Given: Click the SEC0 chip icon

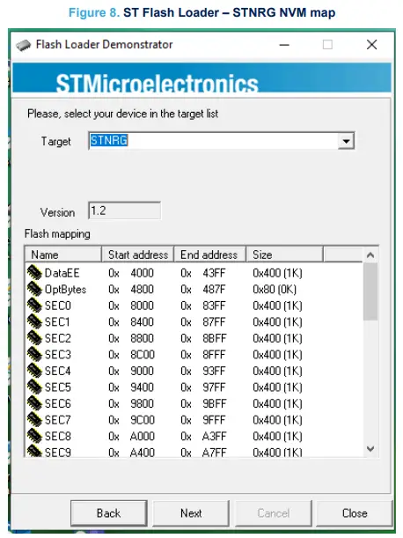Looking at the screenshot, I should pos(34,306).
